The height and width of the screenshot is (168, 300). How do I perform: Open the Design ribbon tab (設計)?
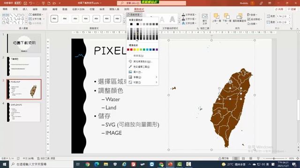click(x=45, y=9)
